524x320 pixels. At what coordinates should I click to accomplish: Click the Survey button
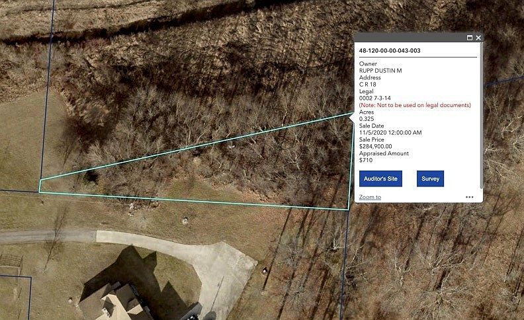click(431, 179)
